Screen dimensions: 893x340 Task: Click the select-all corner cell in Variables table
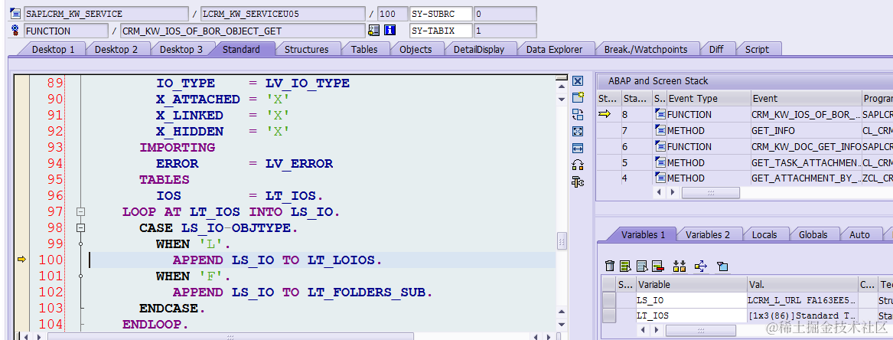(x=609, y=284)
